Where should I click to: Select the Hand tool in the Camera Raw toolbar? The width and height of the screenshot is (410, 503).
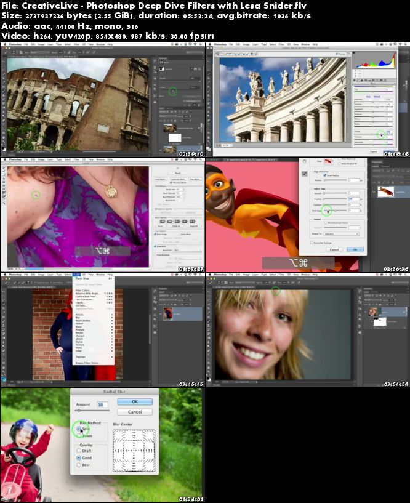[222, 54]
